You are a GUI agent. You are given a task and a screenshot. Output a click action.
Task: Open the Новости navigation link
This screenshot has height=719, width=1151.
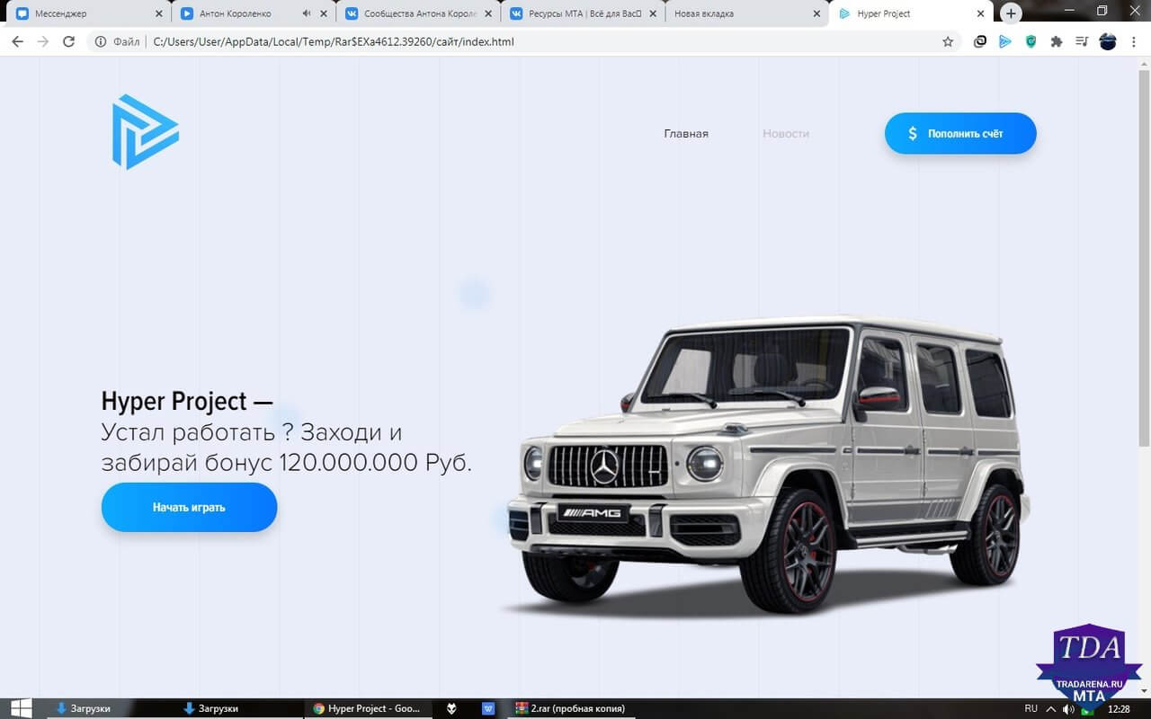(786, 133)
